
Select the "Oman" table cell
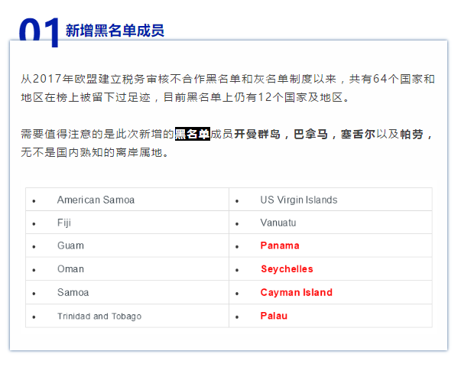tap(70, 269)
